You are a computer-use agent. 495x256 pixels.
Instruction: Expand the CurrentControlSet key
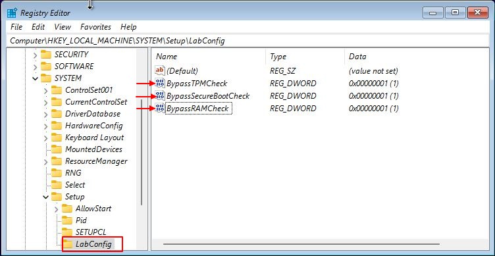click(46, 103)
